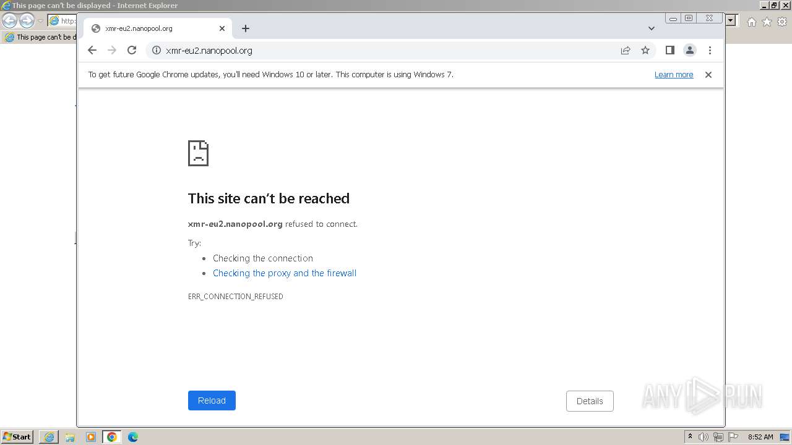This screenshot has width=792, height=445.
Task: Open Chrome profile avatar menu
Action: 690,51
